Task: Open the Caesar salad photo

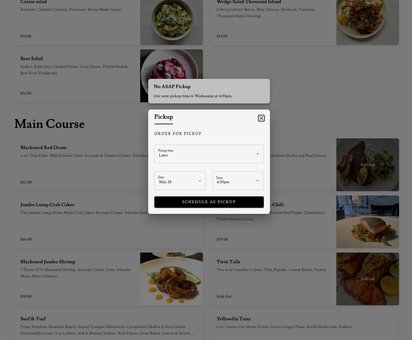Action: click(x=171, y=22)
